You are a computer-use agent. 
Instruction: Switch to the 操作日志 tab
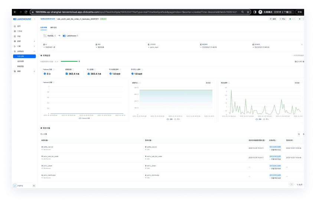[x=53, y=28]
